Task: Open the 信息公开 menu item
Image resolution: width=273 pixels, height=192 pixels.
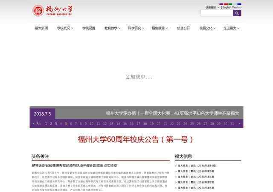Action: tap(183, 28)
